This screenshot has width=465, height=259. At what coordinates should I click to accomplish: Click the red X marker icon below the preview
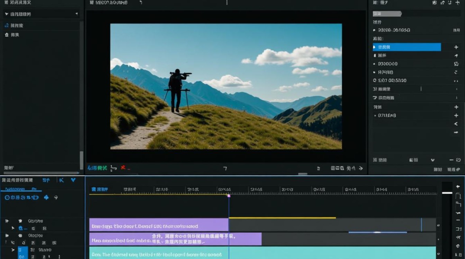[x=123, y=168]
